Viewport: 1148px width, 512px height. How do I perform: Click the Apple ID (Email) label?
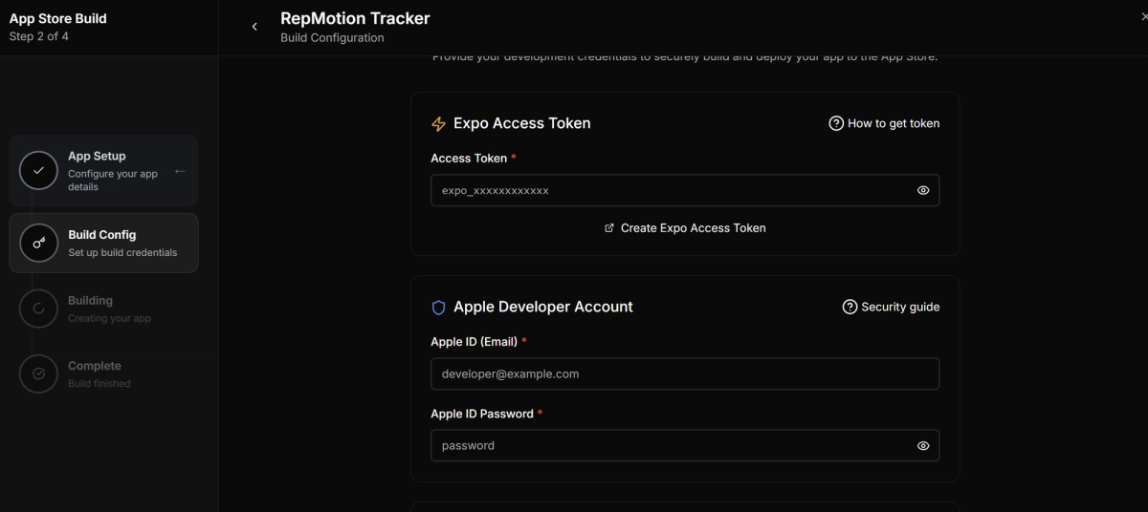(475, 342)
